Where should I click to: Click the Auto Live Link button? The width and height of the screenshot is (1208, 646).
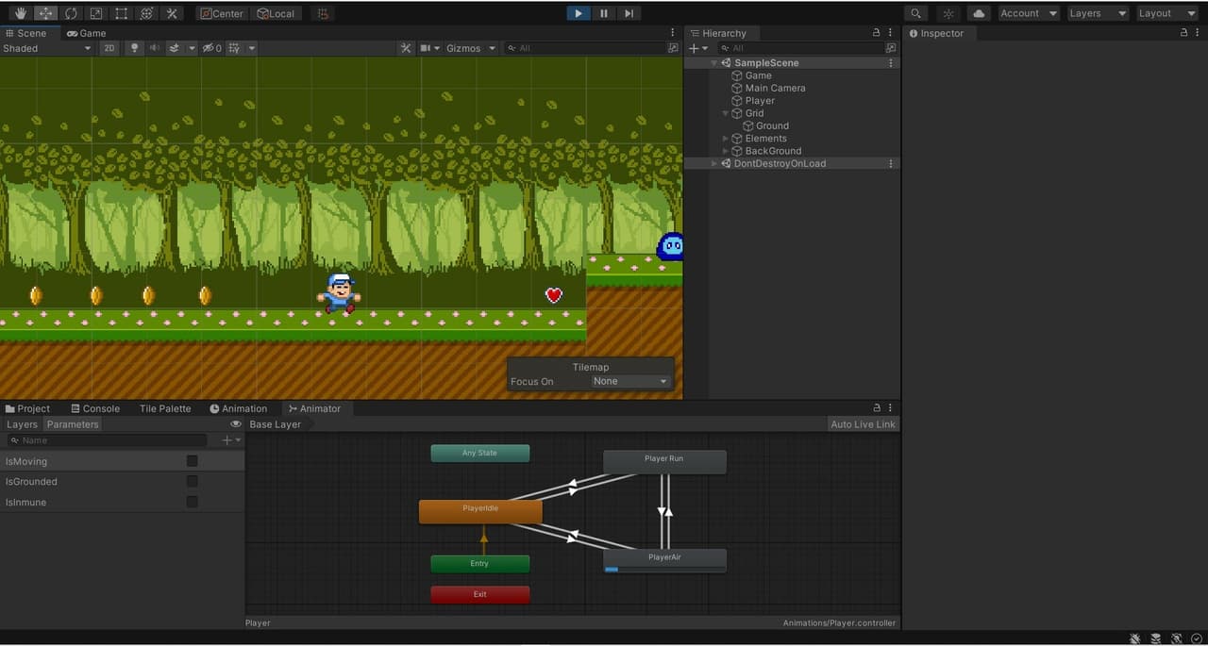[863, 424]
